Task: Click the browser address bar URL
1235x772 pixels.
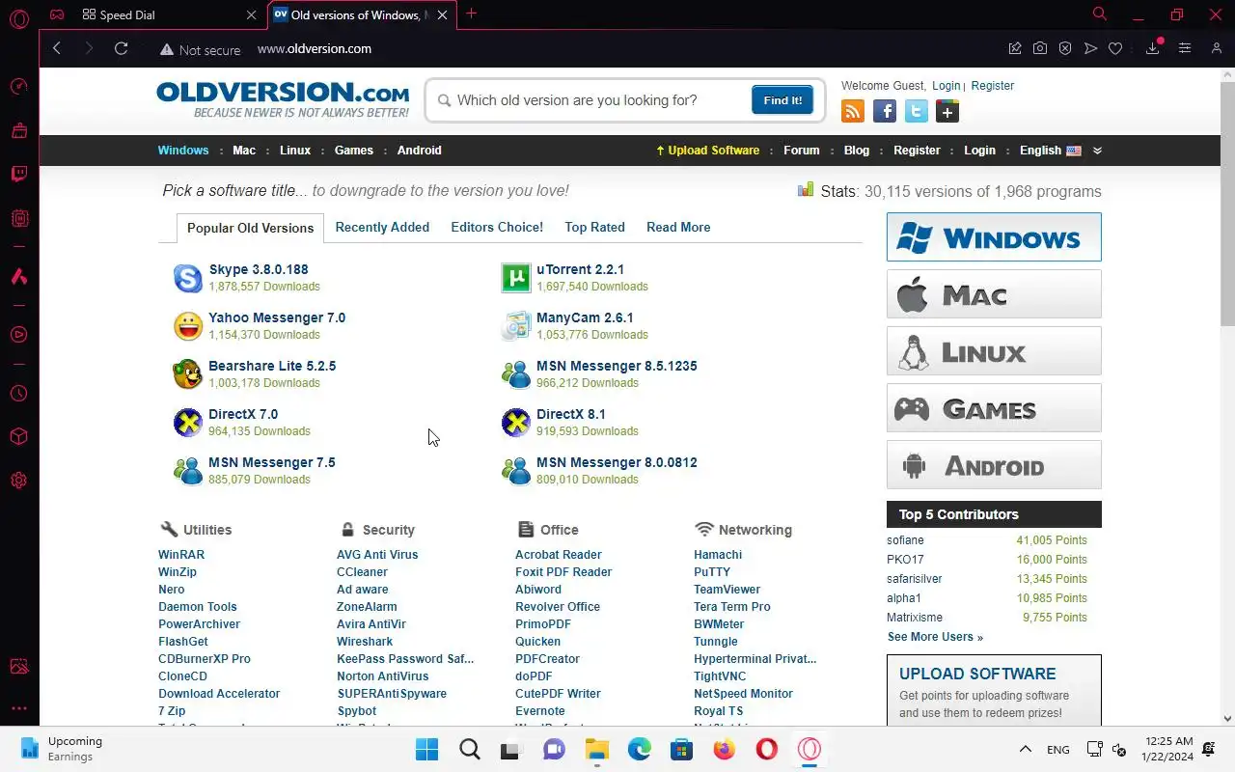Action: click(315, 49)
